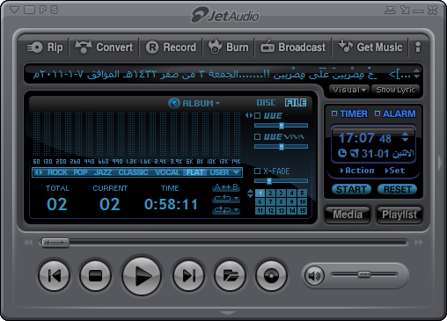Toggle the BBE ViVA checkbox
447x321 pixels.
257,136
